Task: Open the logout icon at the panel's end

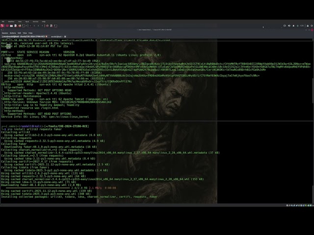Action: point(312,26)
